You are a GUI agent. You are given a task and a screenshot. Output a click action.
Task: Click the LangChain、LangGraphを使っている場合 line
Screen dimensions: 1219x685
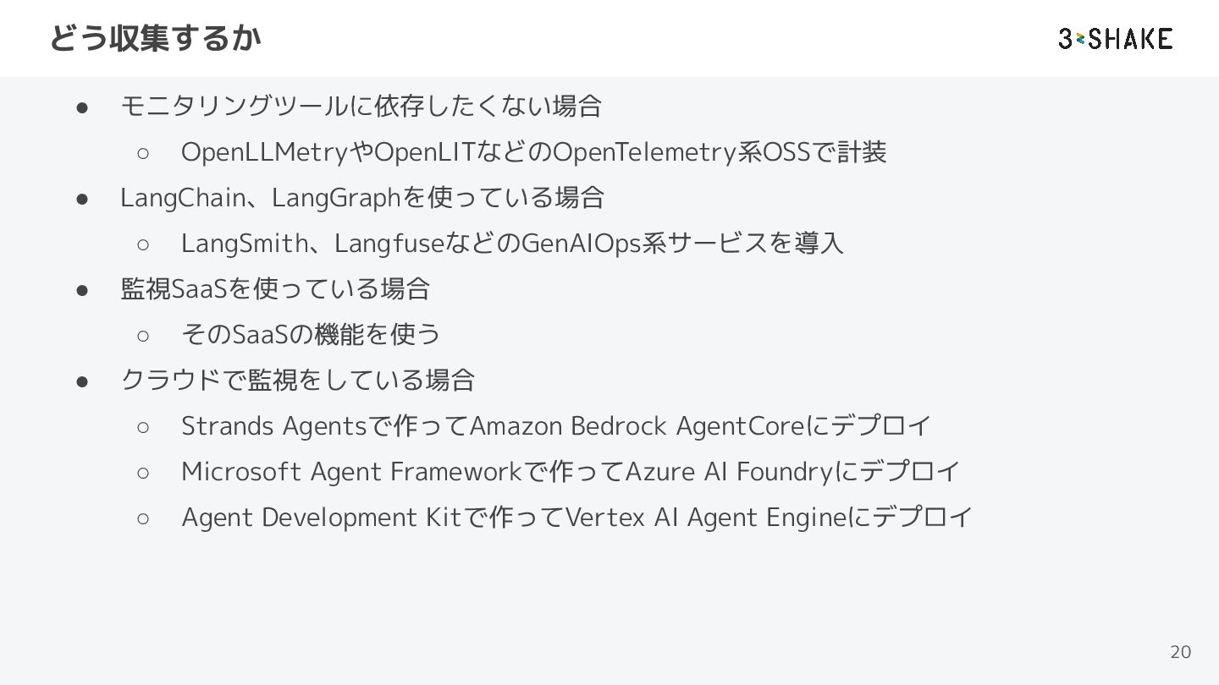click(361, 198)
